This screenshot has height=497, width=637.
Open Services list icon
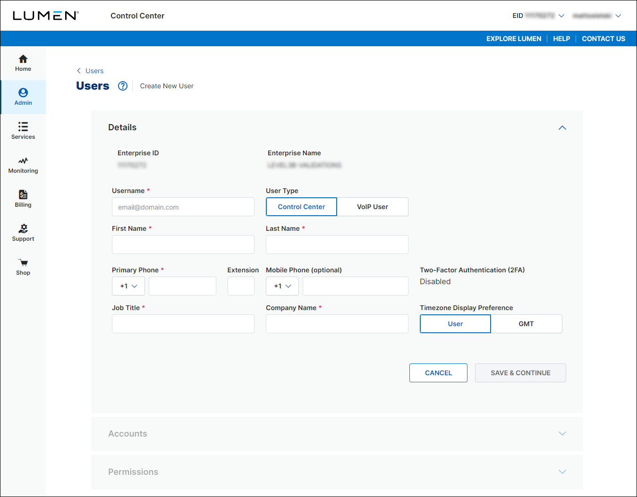(x=23, y=126)
